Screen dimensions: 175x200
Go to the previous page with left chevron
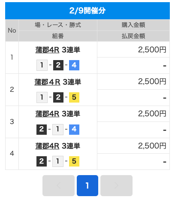coord(58,185)
